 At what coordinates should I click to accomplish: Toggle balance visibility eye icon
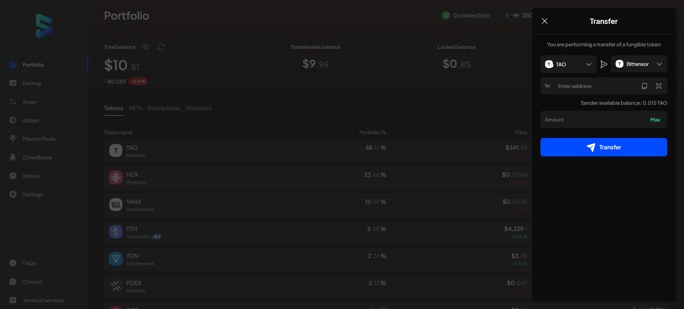coord(146,47)
